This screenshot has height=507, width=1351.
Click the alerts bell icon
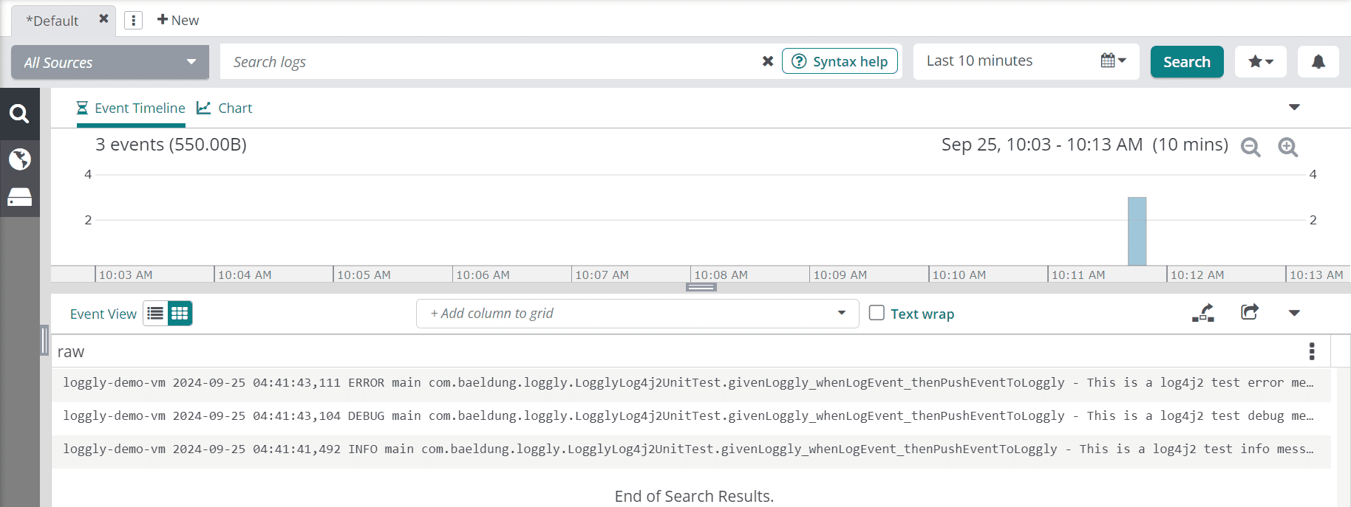tap(1318, 62)
